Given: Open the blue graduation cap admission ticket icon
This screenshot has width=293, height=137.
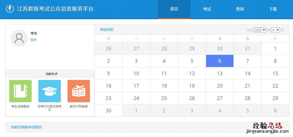Looking at the screenshot, I should [x=49, y=91].
